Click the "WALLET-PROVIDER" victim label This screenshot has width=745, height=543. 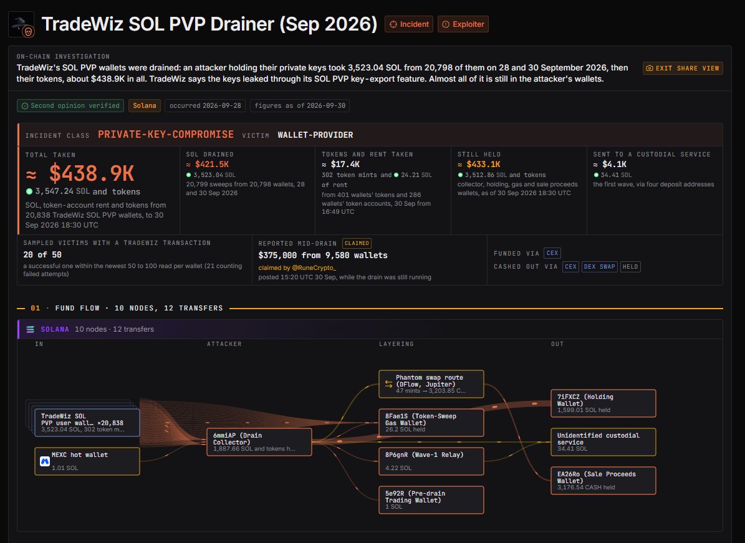[x=315, y=135]
